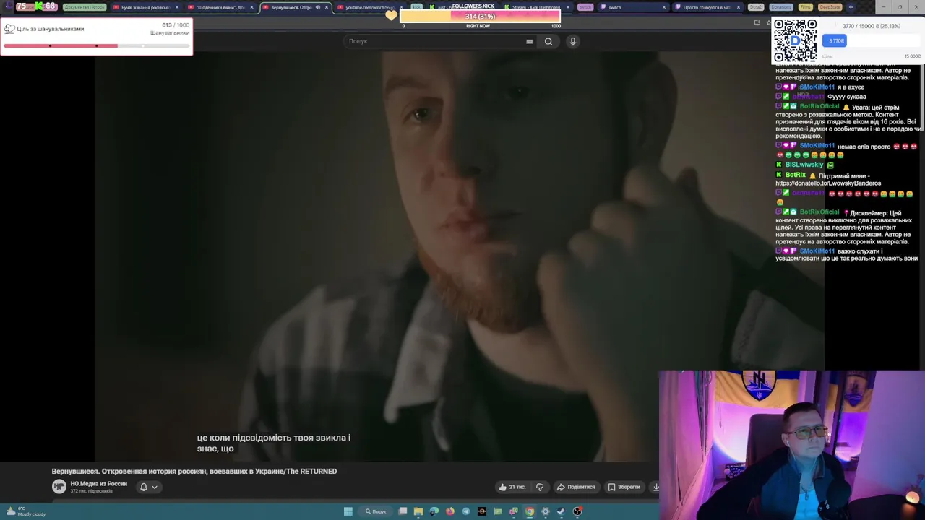This screenshot has height=520, width=925.
Task: Launch Microsoft Edge from taskbar
Action: click(434, 511)
